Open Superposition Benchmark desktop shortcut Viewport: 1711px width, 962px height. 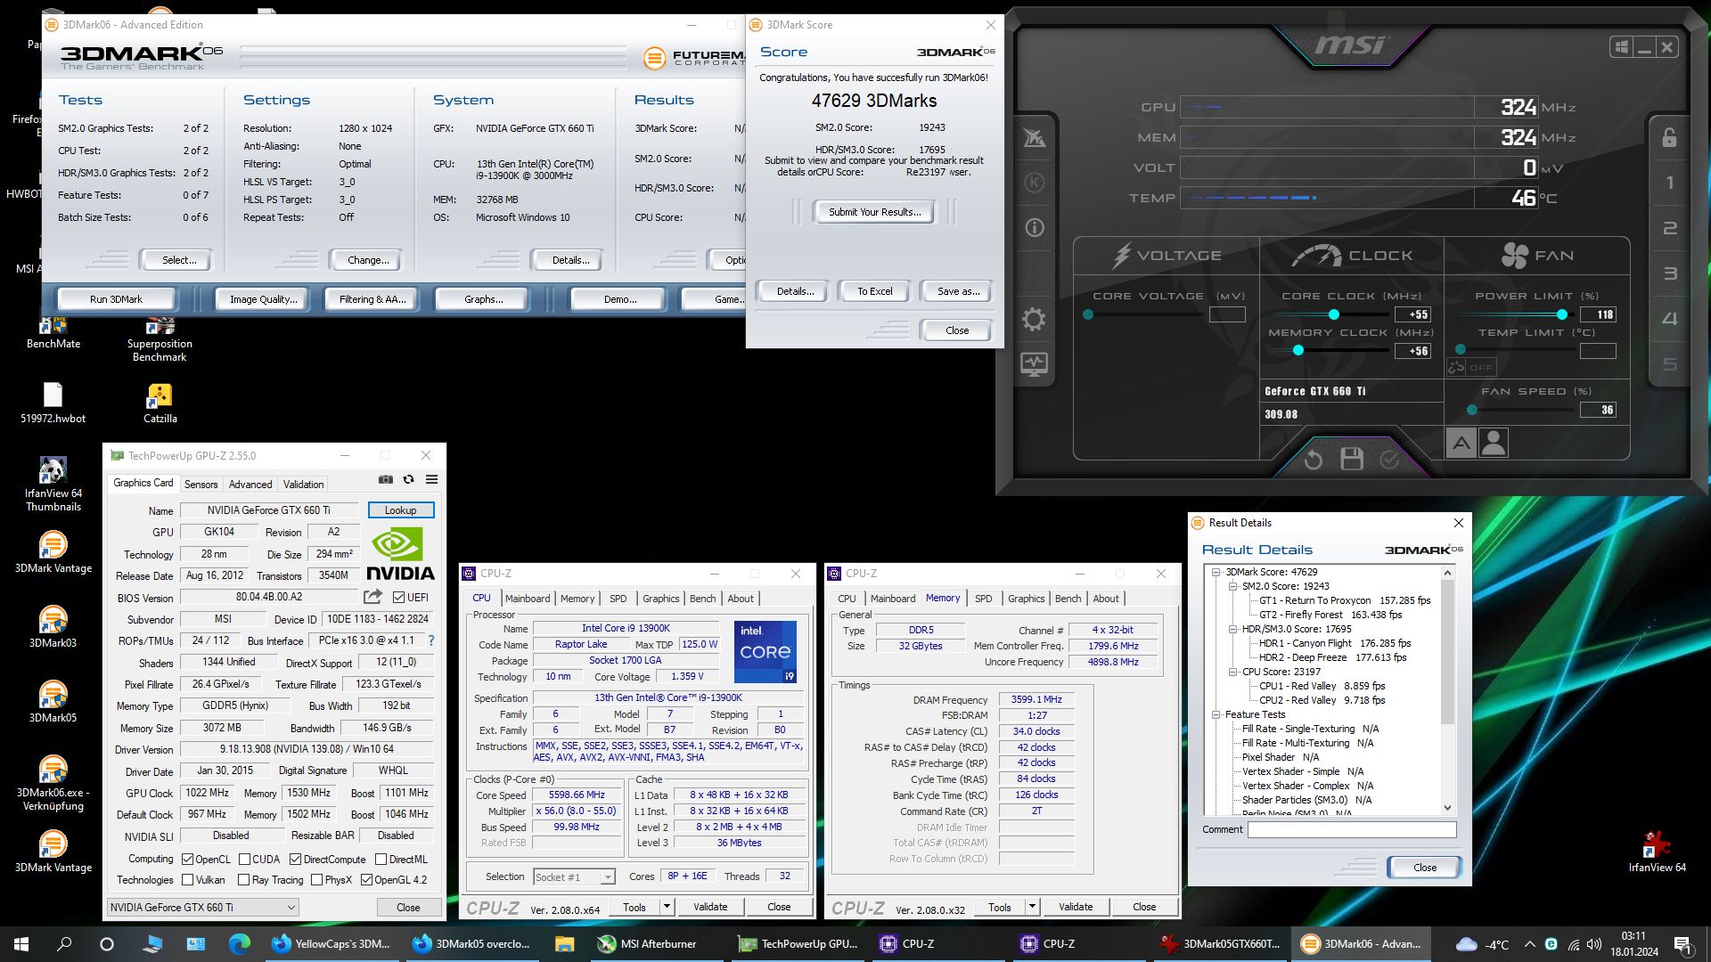coord(160,340)
